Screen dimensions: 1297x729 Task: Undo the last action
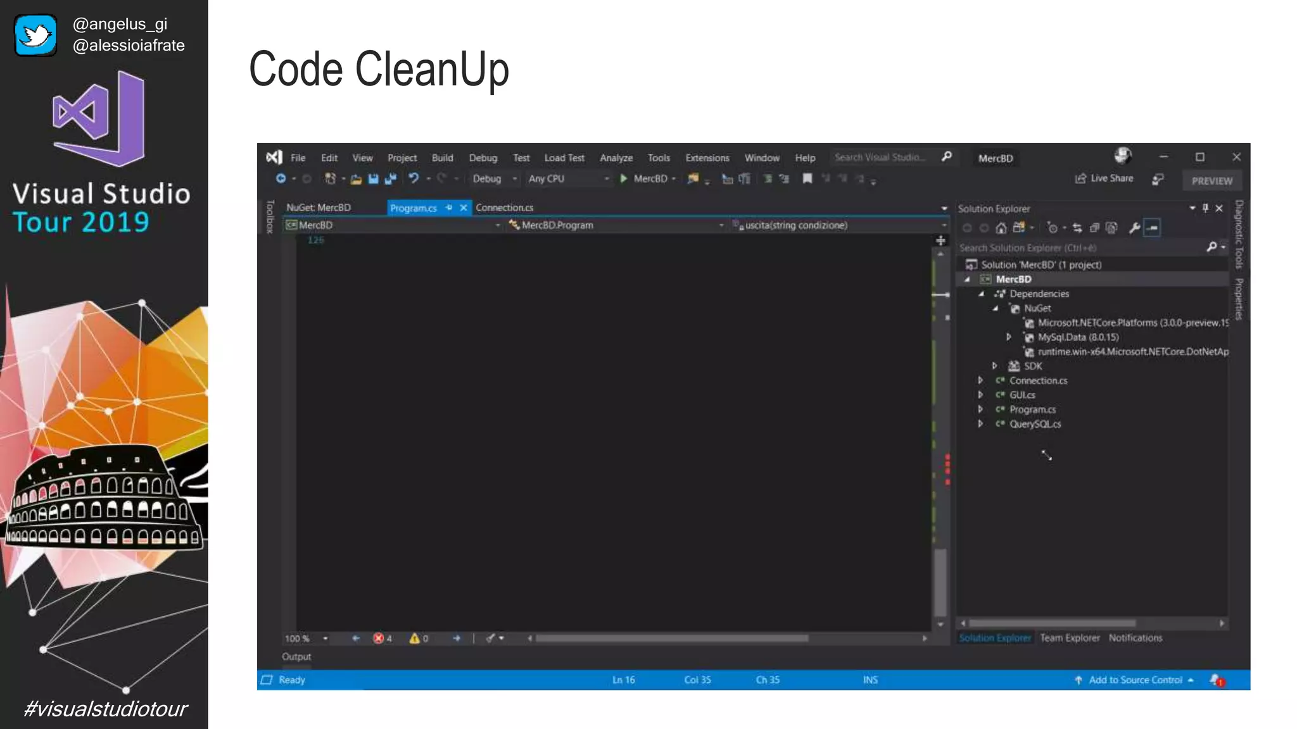pos(414,179)
